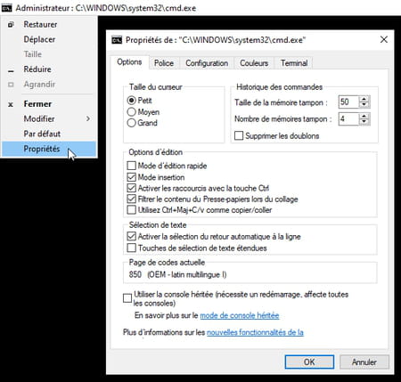This screenshot has height=382, width=401.
Task: Choose Par défaut from the system menu
Action: tap(42, 134)
